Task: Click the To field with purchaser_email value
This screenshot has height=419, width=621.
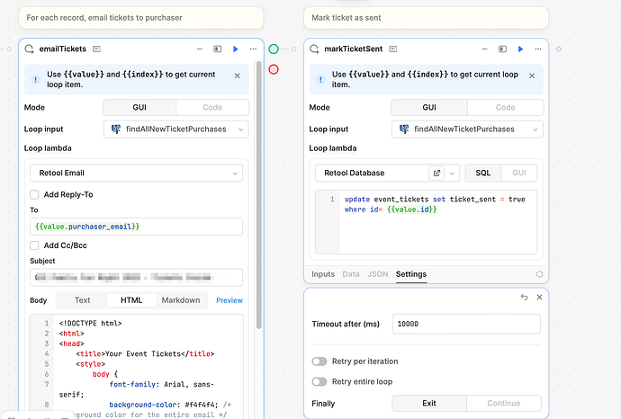Action: point(136,227)
